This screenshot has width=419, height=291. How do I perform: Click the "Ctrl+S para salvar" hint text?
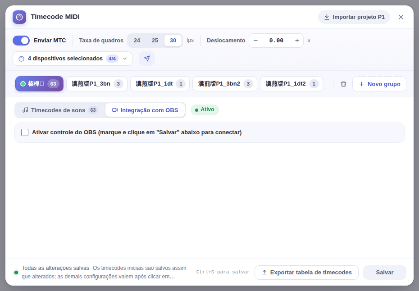[x=223, y=272]
